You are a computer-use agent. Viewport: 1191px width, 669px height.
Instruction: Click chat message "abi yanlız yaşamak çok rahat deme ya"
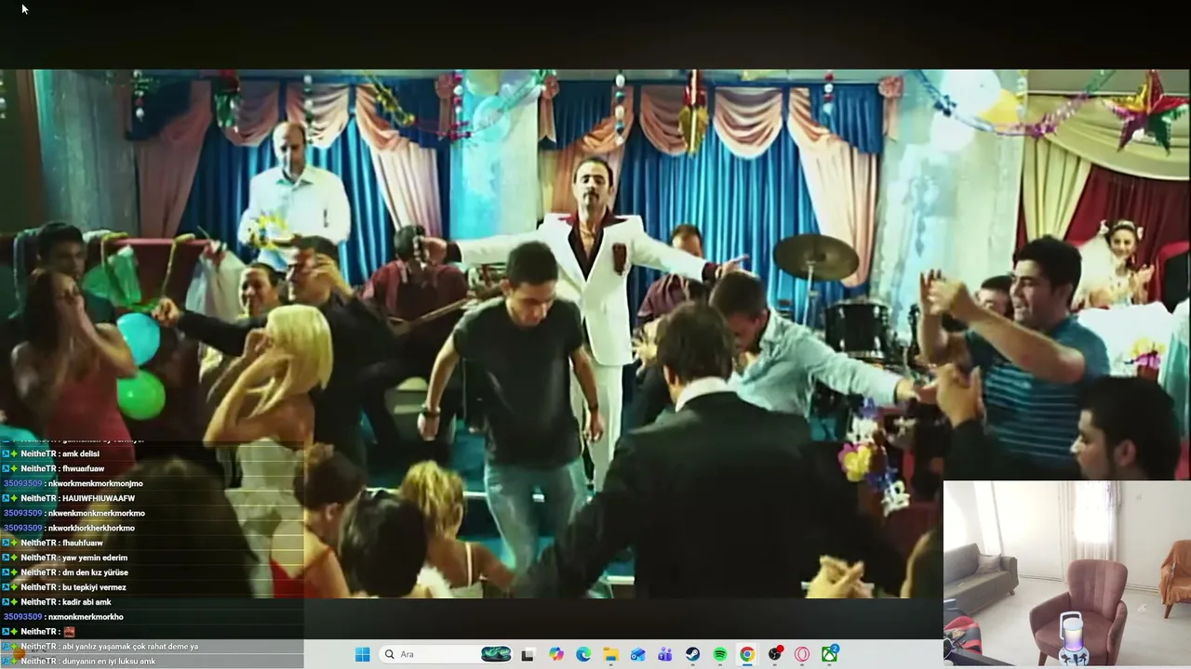pyautogui.click(x=130, y=647)
